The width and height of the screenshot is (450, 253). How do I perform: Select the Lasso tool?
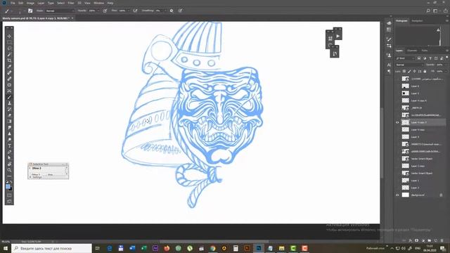click(x=9, y=48)
